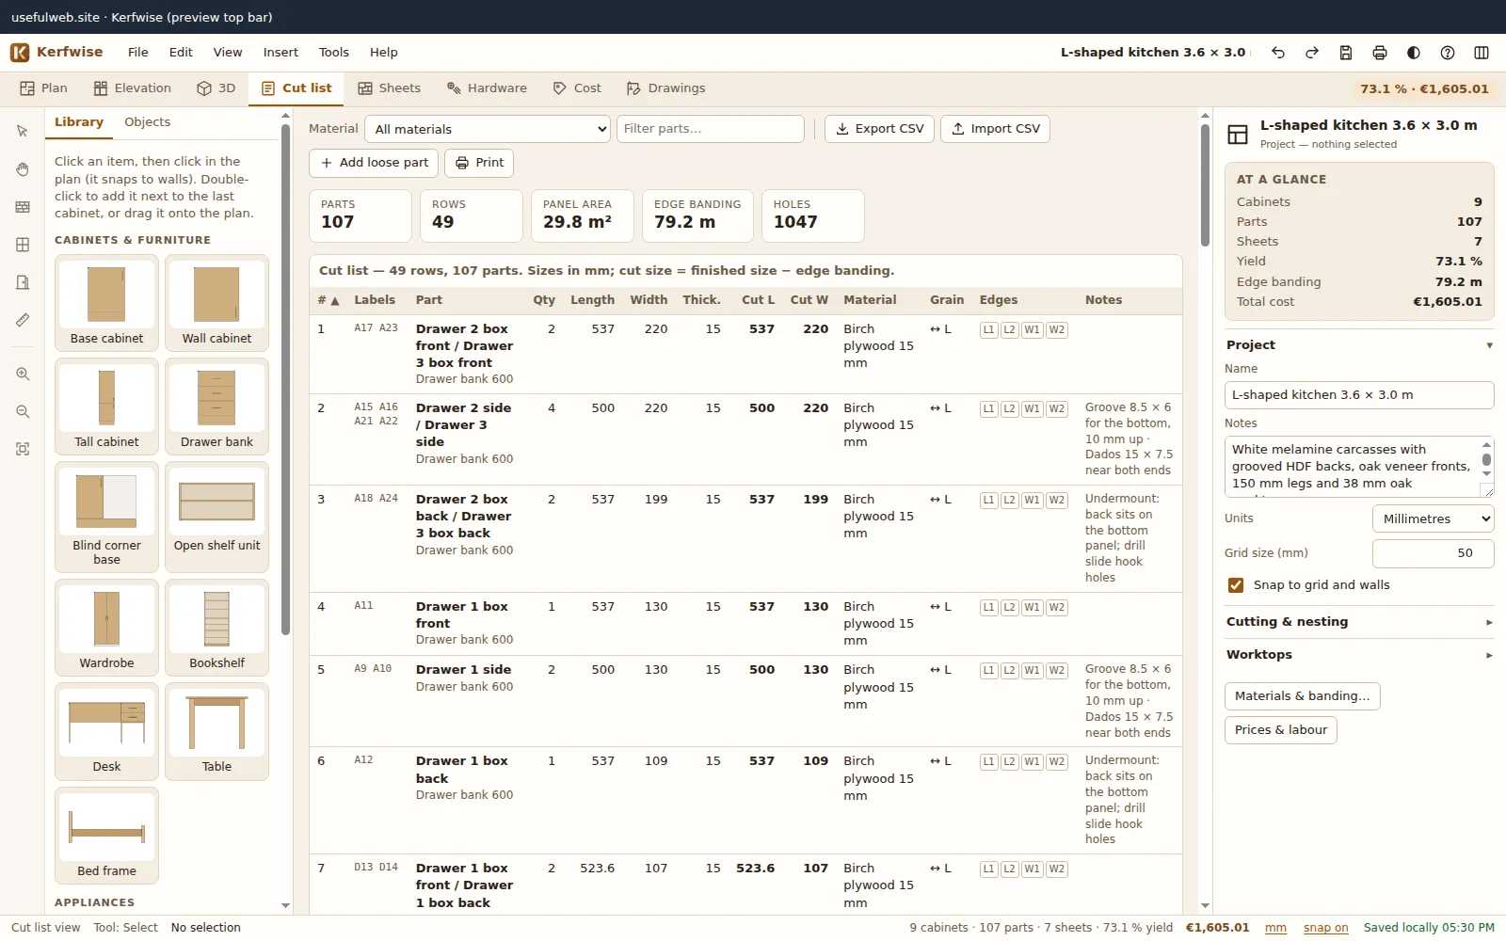Click the Export CSV button
Viewport: 1506px width, 941px height.
click(879, 129)
